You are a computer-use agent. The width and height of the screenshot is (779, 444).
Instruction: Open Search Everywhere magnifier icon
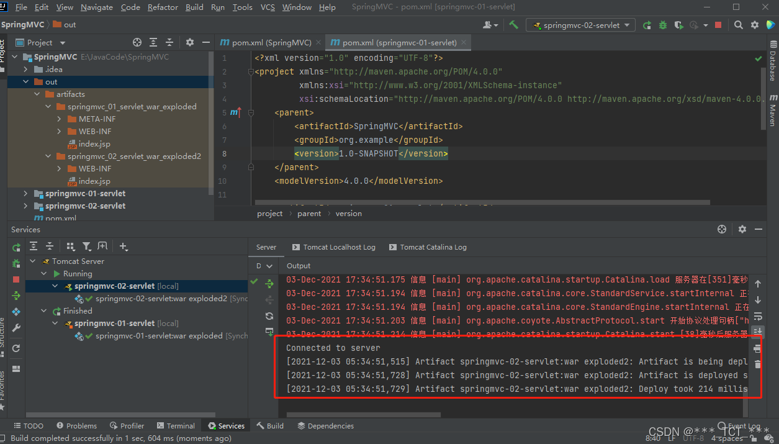738,25
